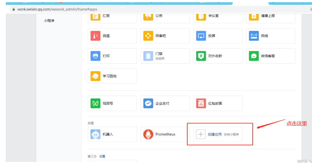Click the 红包封面 red envelope icon

click(x=201, y=103)
